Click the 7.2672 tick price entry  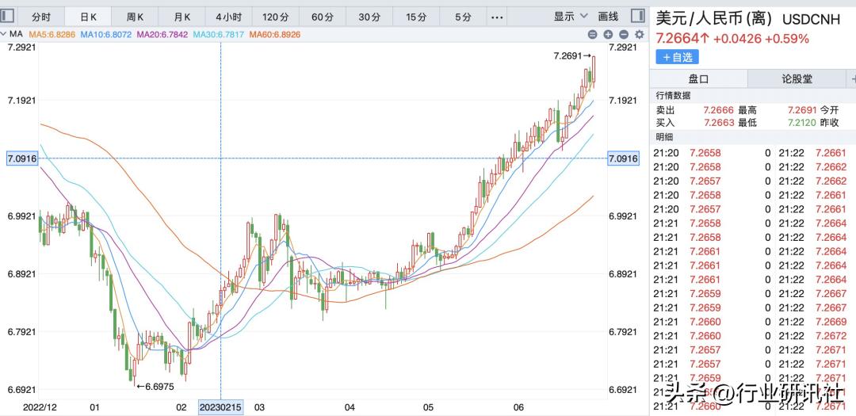(831, 336)
